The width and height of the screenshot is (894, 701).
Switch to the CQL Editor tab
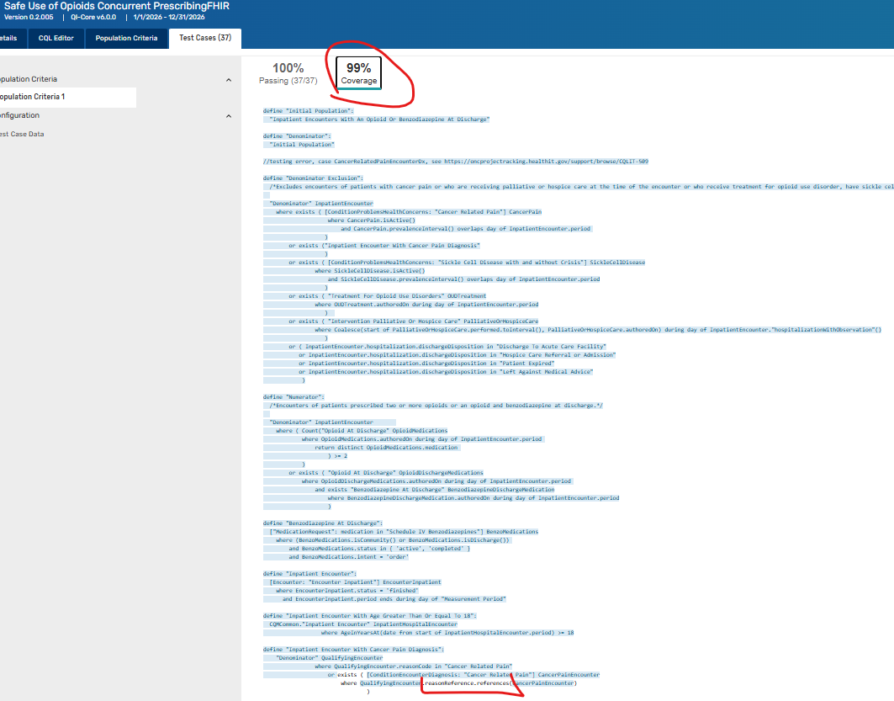(56, 38)
